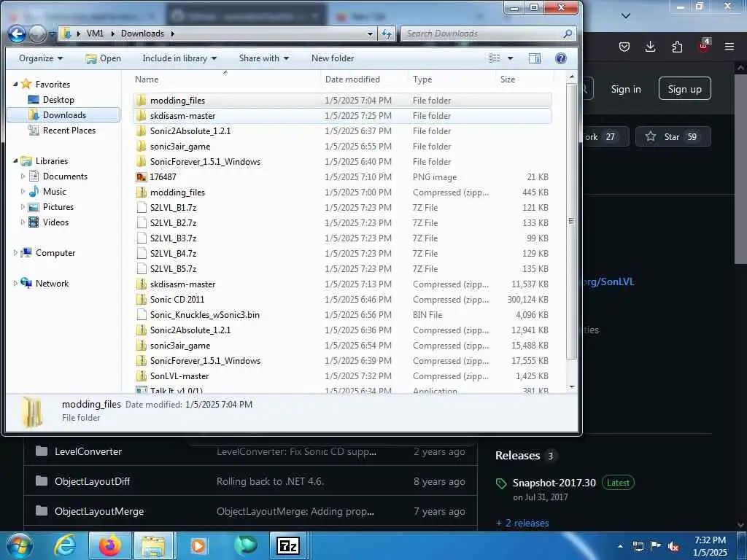Open the address bar history dropdown
Image resolution: width=747 pixels, height=560 pixels.
point(370,34)
